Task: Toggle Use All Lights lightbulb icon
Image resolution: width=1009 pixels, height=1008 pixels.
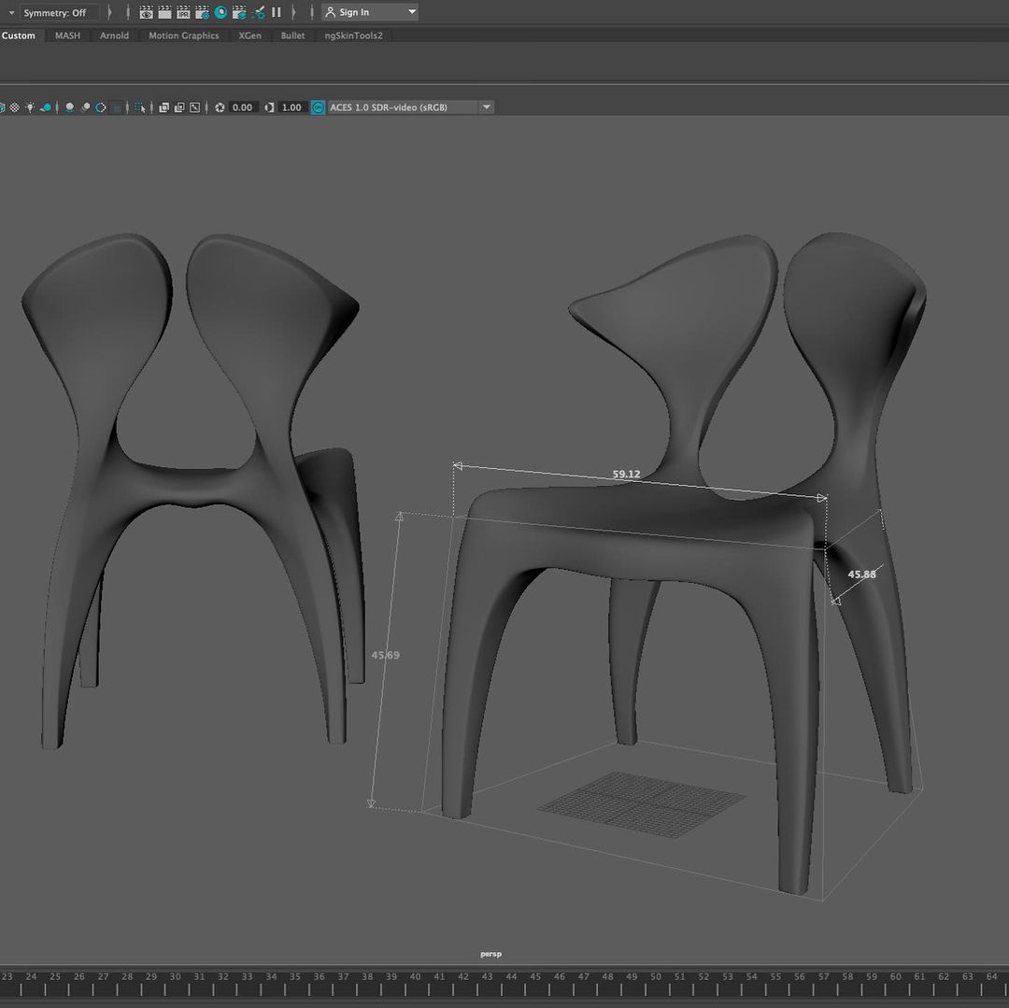Action: pyautogui.click(x=30, y=107)
